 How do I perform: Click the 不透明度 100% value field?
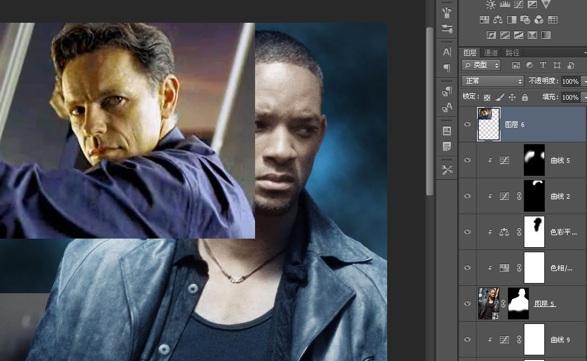click(x=570, y=81)
